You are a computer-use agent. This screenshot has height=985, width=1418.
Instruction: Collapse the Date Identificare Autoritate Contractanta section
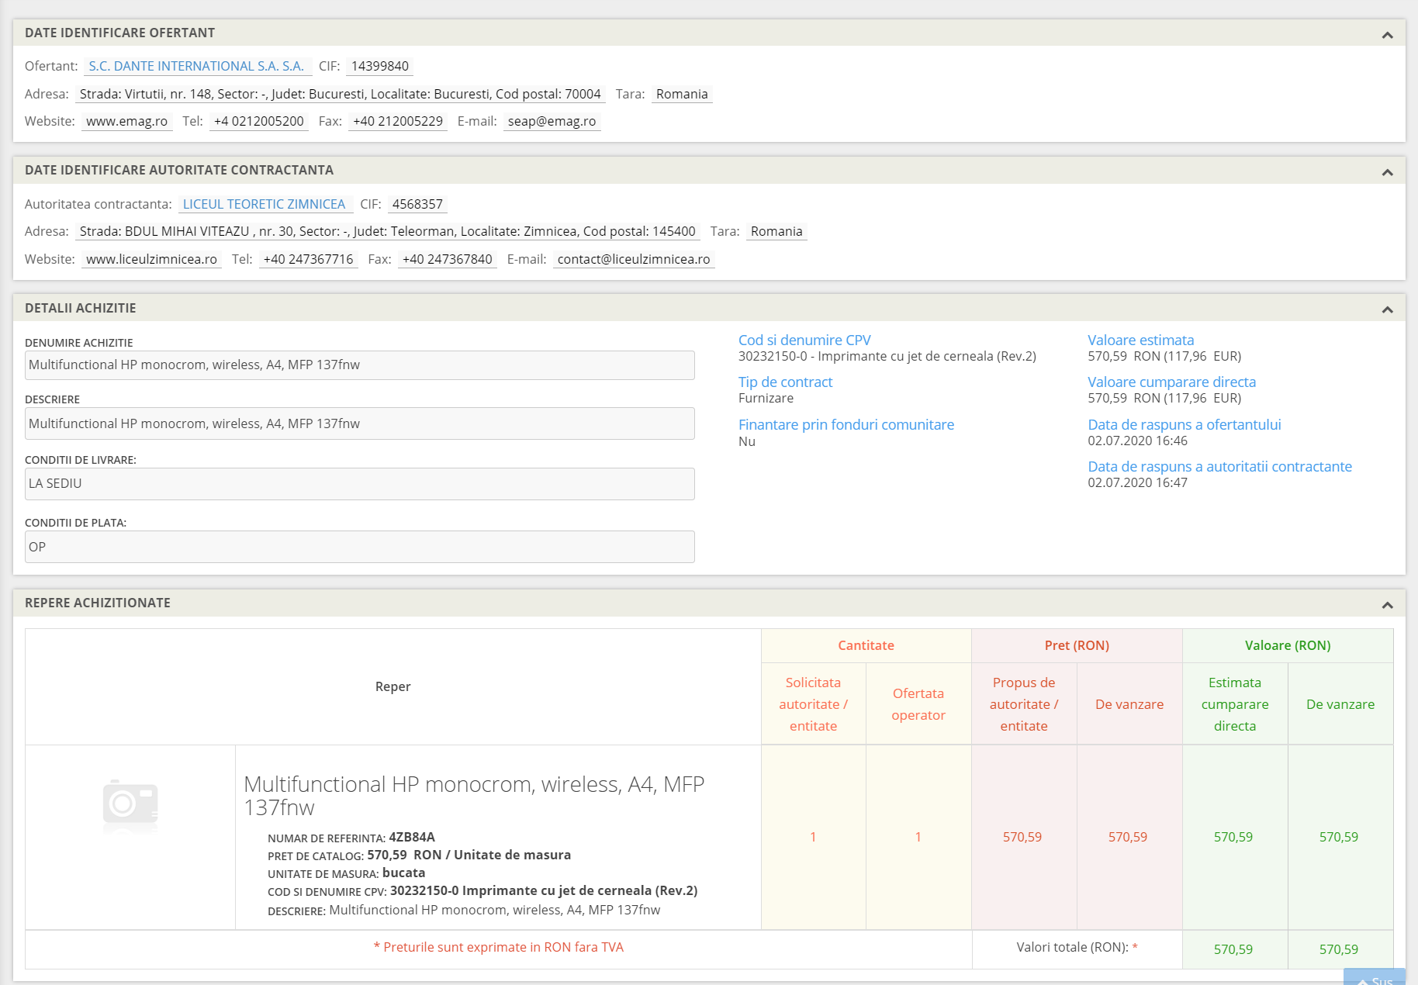[x=1388, y=172]
